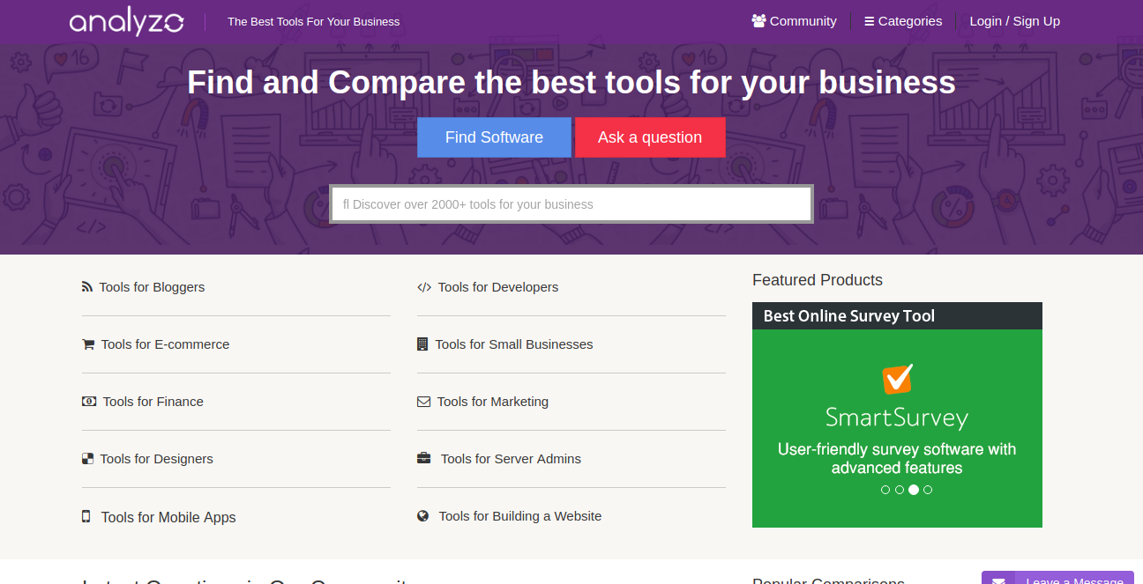Click The Best Tools For Your Business tagline
The width and height of the screenshot is (1143, 584).
(x=313, y=21)
